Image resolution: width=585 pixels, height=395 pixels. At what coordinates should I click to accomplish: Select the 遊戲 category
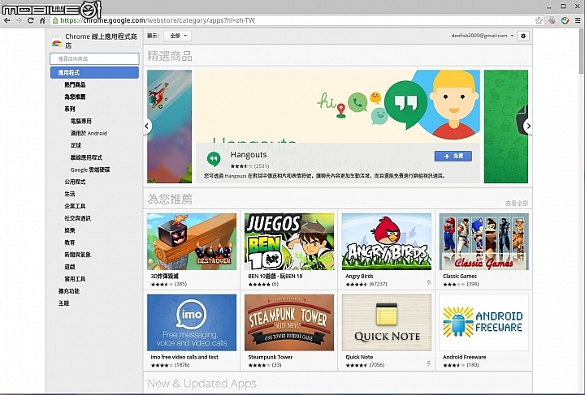[x=69, y=267]
